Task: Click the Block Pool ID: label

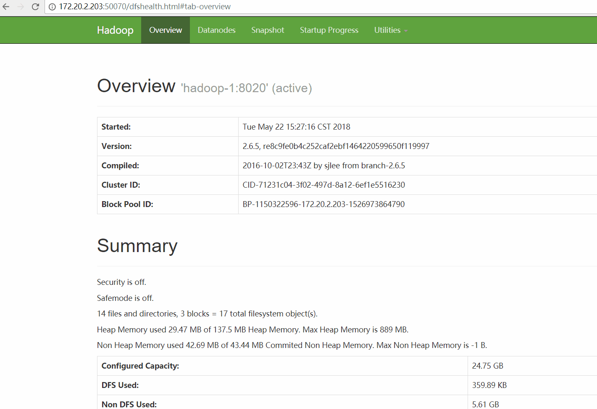Action: [x=127, y=204]
